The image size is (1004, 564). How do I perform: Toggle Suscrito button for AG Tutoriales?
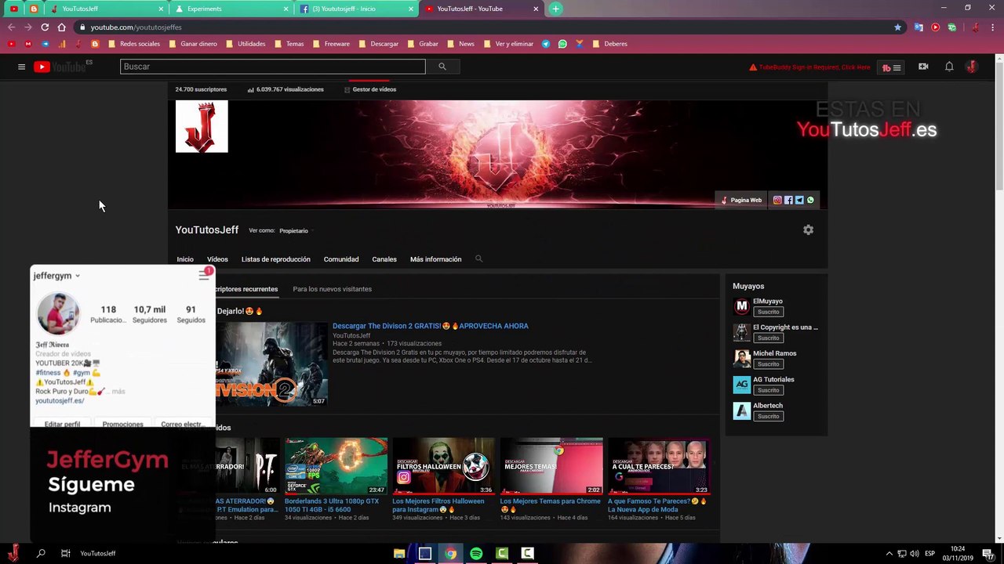point(768,390)
